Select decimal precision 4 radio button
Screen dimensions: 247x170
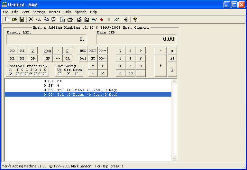[x=40, y=74]
